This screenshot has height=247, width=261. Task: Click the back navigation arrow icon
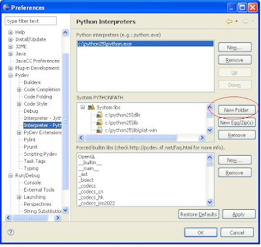[x=229, y=22]
